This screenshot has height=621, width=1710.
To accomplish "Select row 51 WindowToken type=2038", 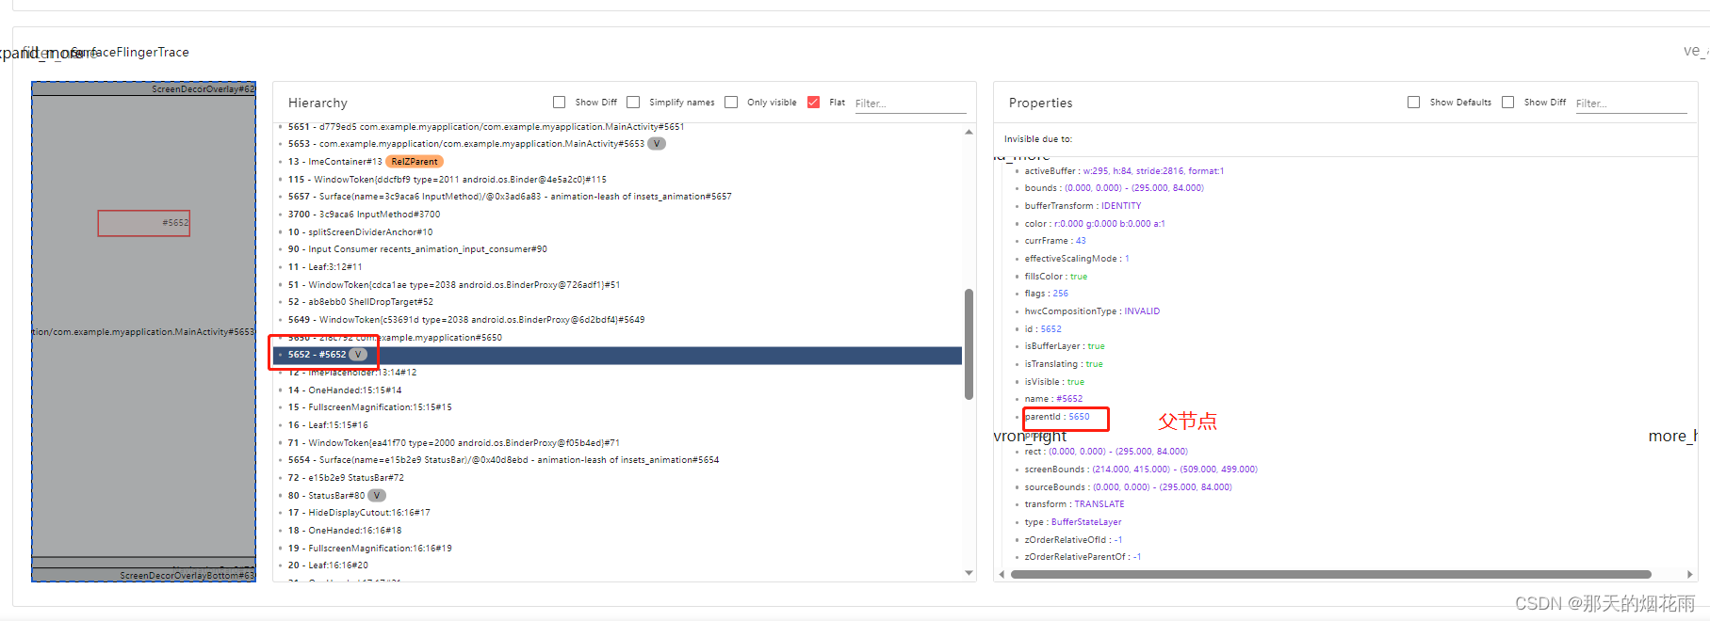I will (x=454, y=285).
